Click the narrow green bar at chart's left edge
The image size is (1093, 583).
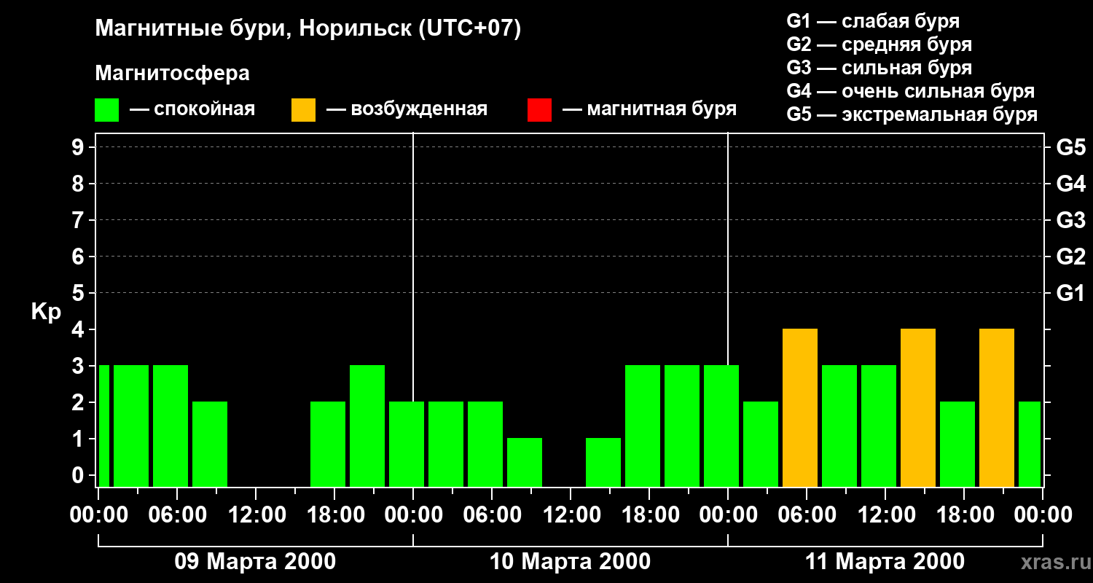[104, 426]
